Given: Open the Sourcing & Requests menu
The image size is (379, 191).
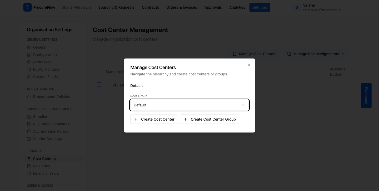Looking at the screenshot, I should (x=116, y=7).
